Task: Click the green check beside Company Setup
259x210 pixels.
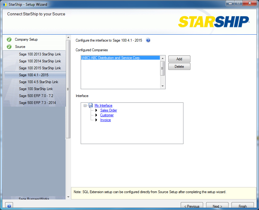Action: click(9, 39)
